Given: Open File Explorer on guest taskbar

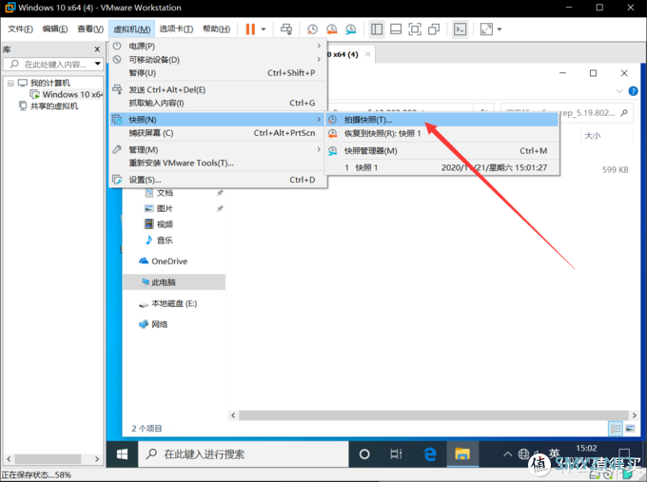Looking at the screenshot, I should [x=462, y=454].
